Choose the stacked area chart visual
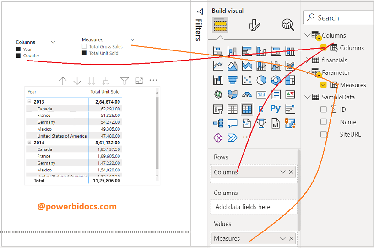 coord(247,66)
